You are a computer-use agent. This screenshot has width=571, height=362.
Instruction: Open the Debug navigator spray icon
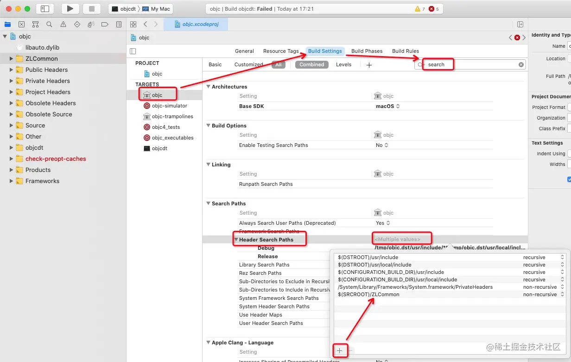tap(91, 24)
